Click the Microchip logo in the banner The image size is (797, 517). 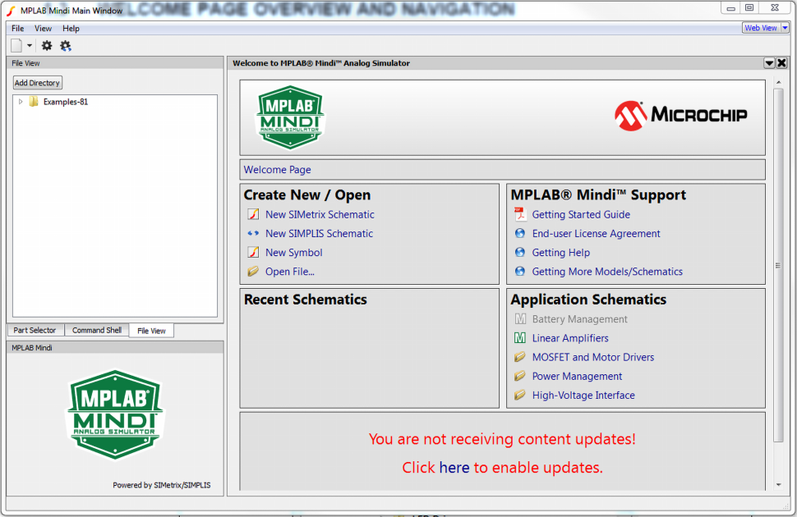[680, 115]
